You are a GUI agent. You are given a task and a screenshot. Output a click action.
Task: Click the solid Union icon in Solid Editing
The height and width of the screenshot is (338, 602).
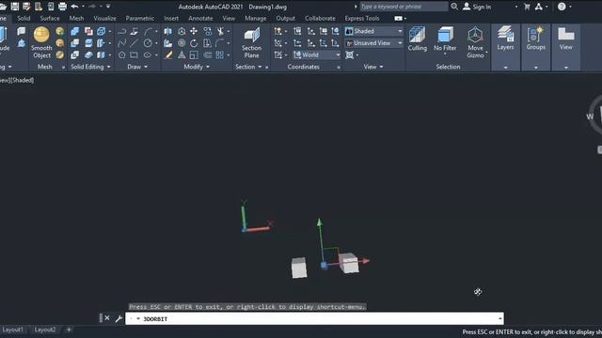(x=75, y=31)
